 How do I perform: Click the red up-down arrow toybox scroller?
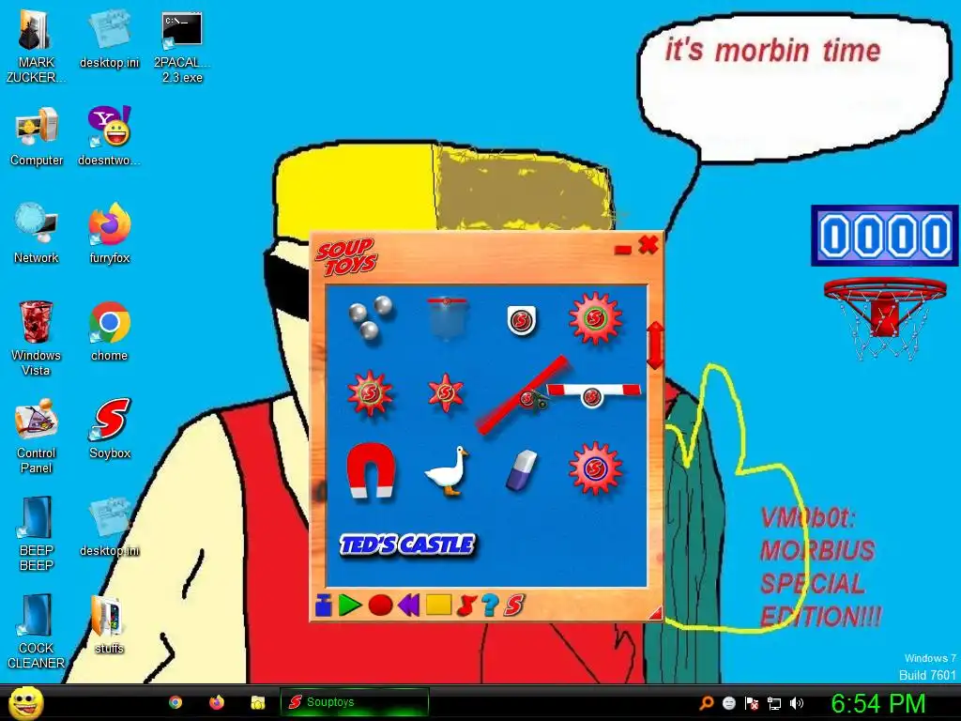point(654,345)
